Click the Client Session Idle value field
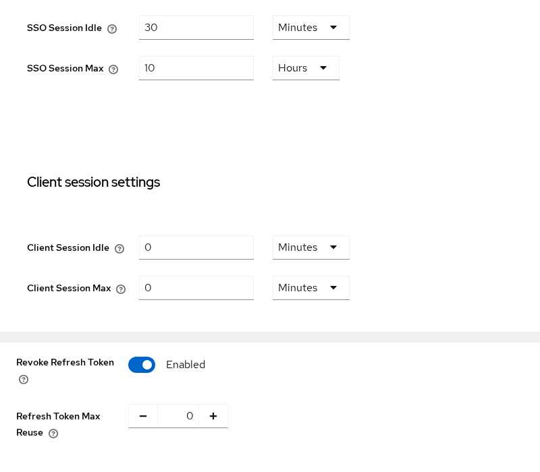Screen dimensions: 540x472 pyautogui.click(x=196, y=247)
